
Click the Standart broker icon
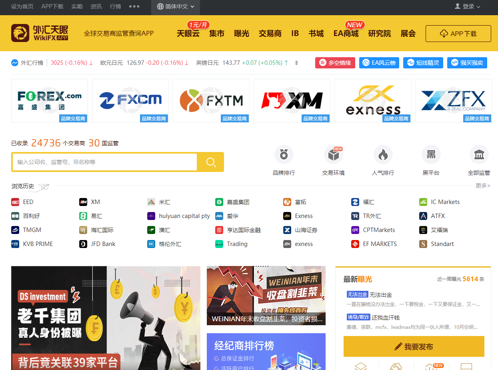click(x=423, y=244)
